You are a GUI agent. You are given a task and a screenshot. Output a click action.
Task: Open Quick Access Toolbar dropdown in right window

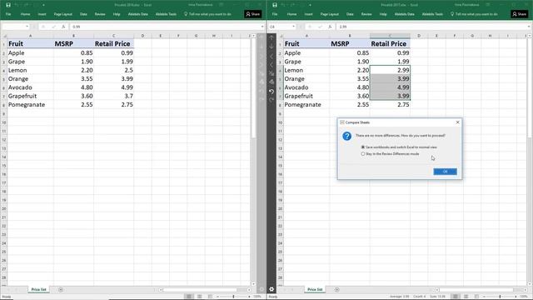point(310,5)
